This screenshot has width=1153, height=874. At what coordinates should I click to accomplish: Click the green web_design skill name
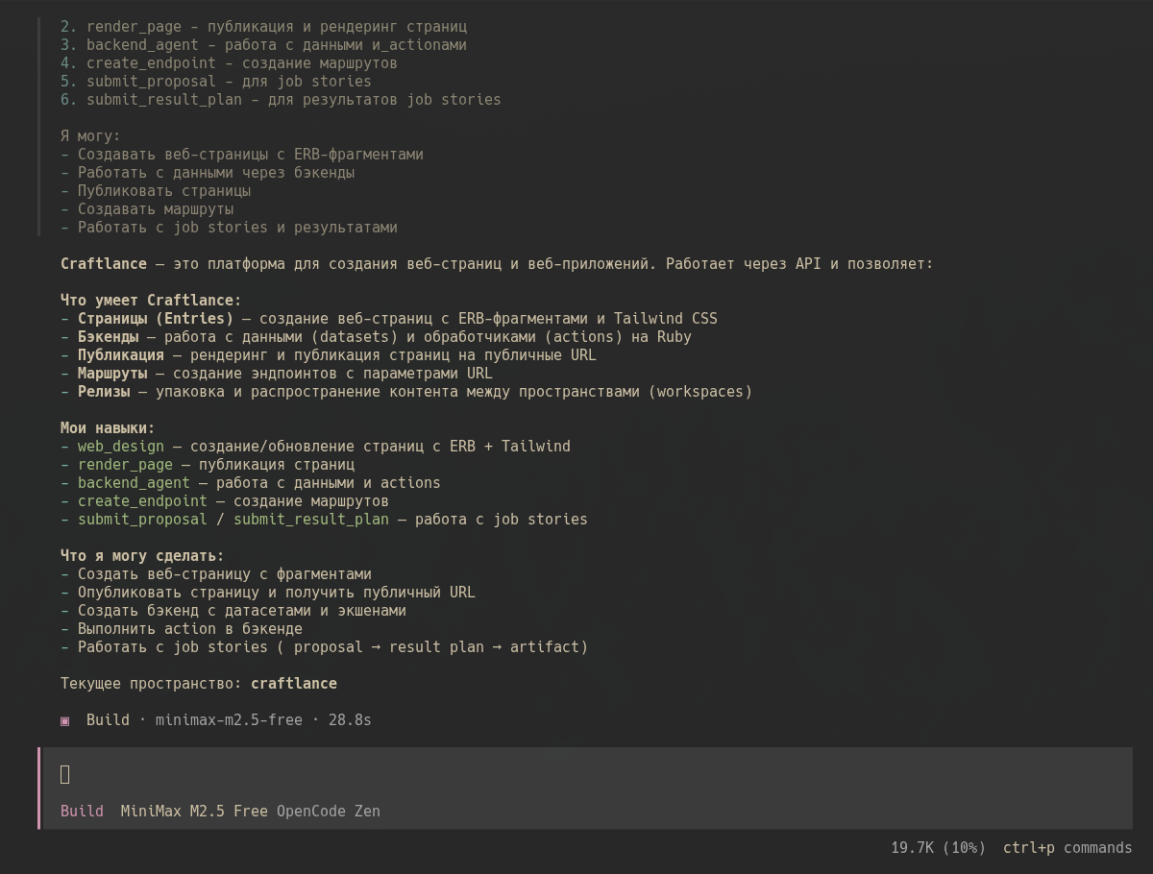click(x=121, y=447)
